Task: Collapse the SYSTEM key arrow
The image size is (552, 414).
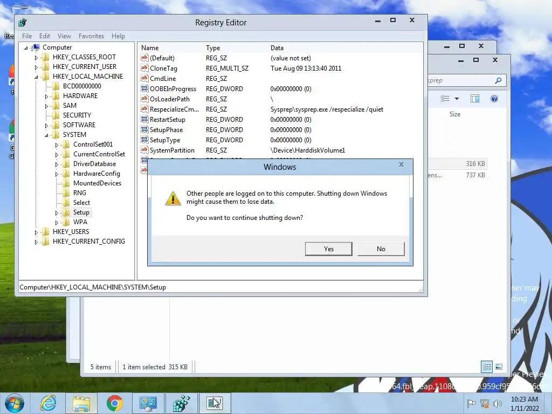Action: tap(46, 135)
